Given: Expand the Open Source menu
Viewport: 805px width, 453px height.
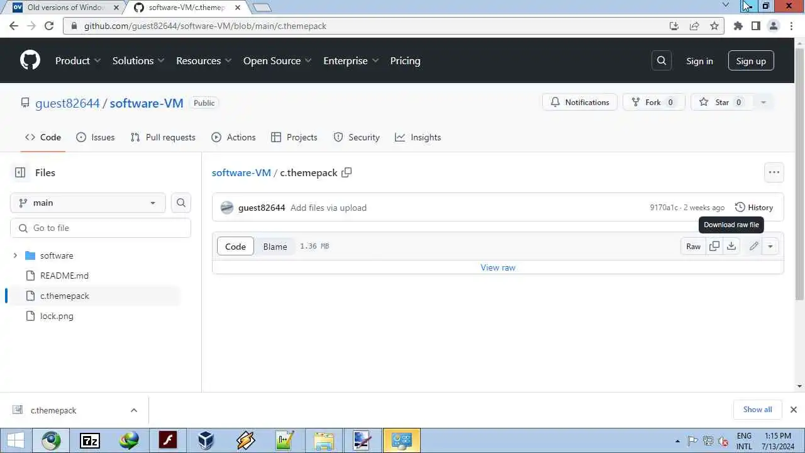Looking at the screenshot, I should coord(277,60).
